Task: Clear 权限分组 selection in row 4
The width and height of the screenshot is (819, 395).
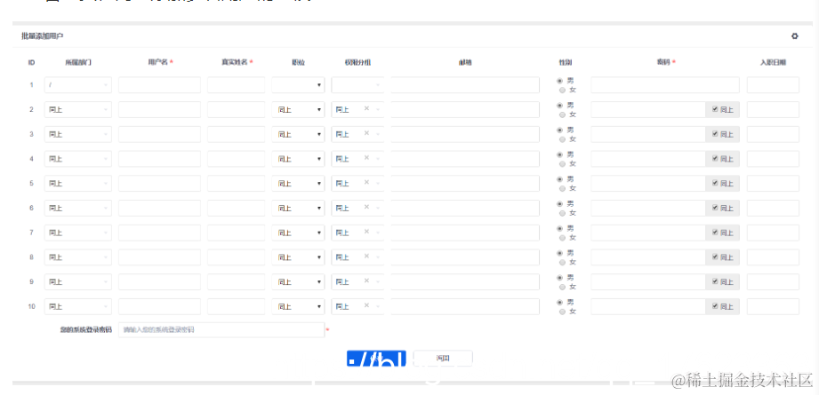Action: (x=366, y=157)
